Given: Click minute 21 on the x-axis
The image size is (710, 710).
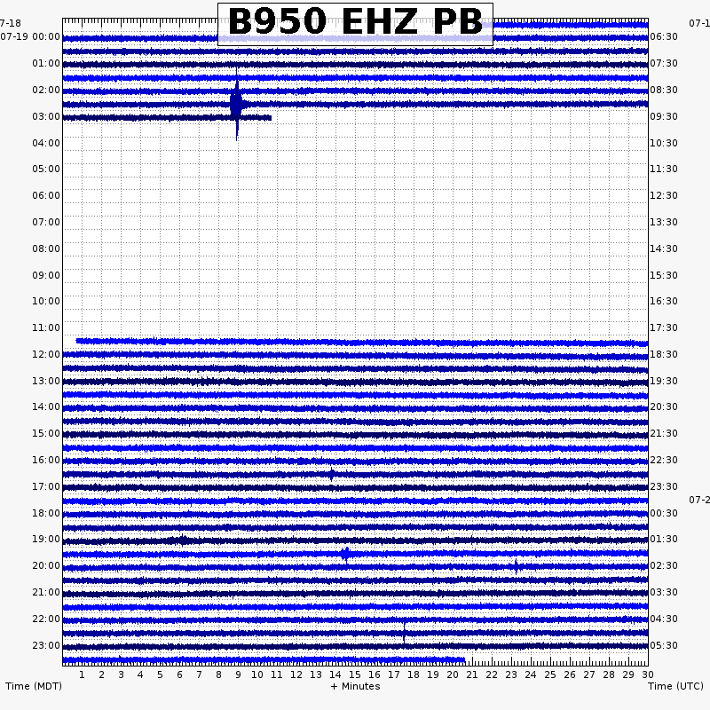Looking at the screenshot, I should 472,674.
